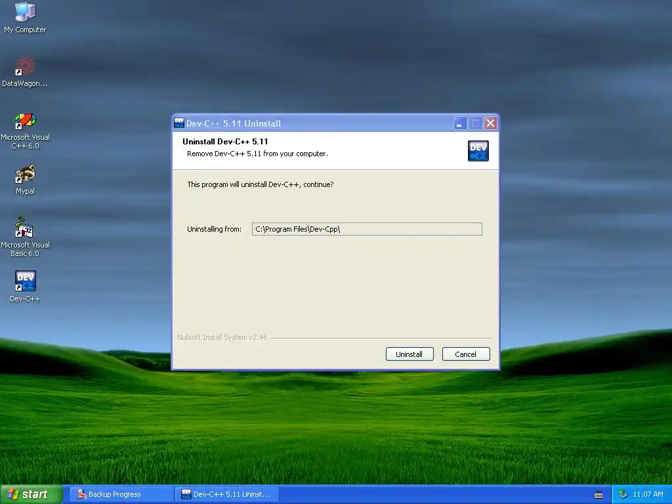Close the Dev-C++ Uninstall window
The width and height of the screenshot is (672, 504).
click(x=490, y=123)
